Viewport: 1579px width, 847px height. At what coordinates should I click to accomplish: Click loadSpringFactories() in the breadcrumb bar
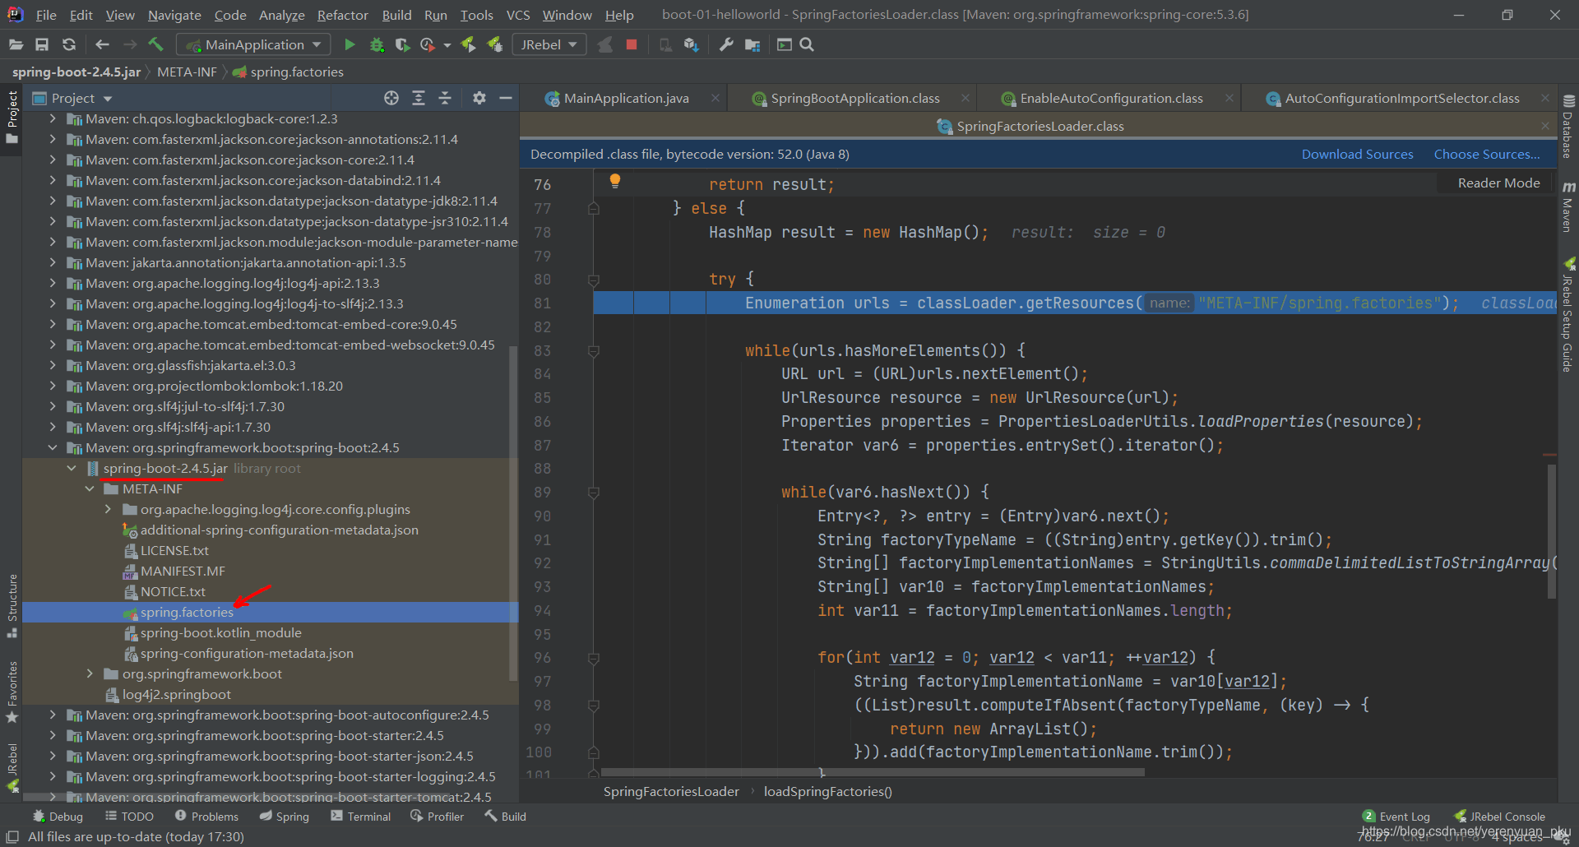point(827,791)
